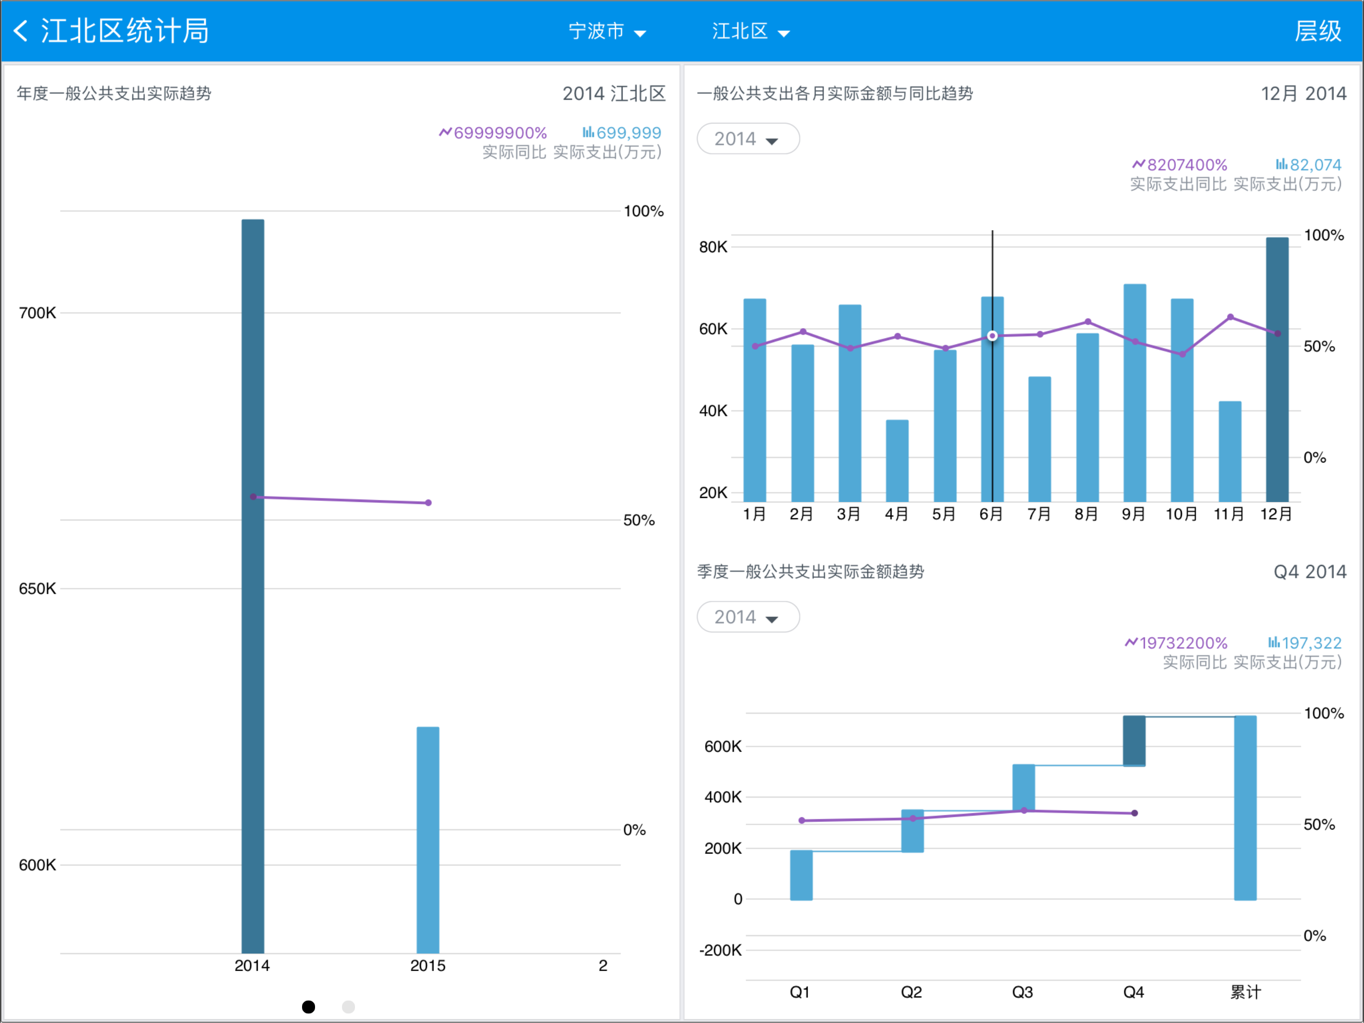Click the 5月 bar in monthly chart
1364x1023 pixels.
[945, 426]
